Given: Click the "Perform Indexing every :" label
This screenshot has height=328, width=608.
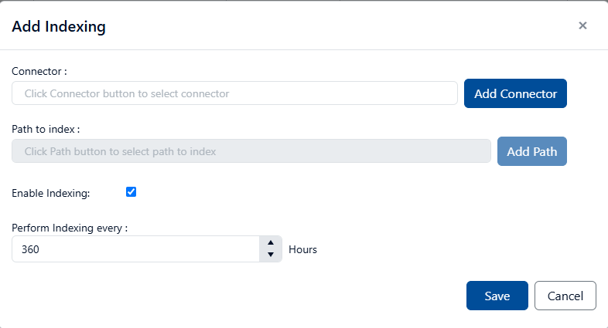Looking at the screenshot, I should pos(70,228).
